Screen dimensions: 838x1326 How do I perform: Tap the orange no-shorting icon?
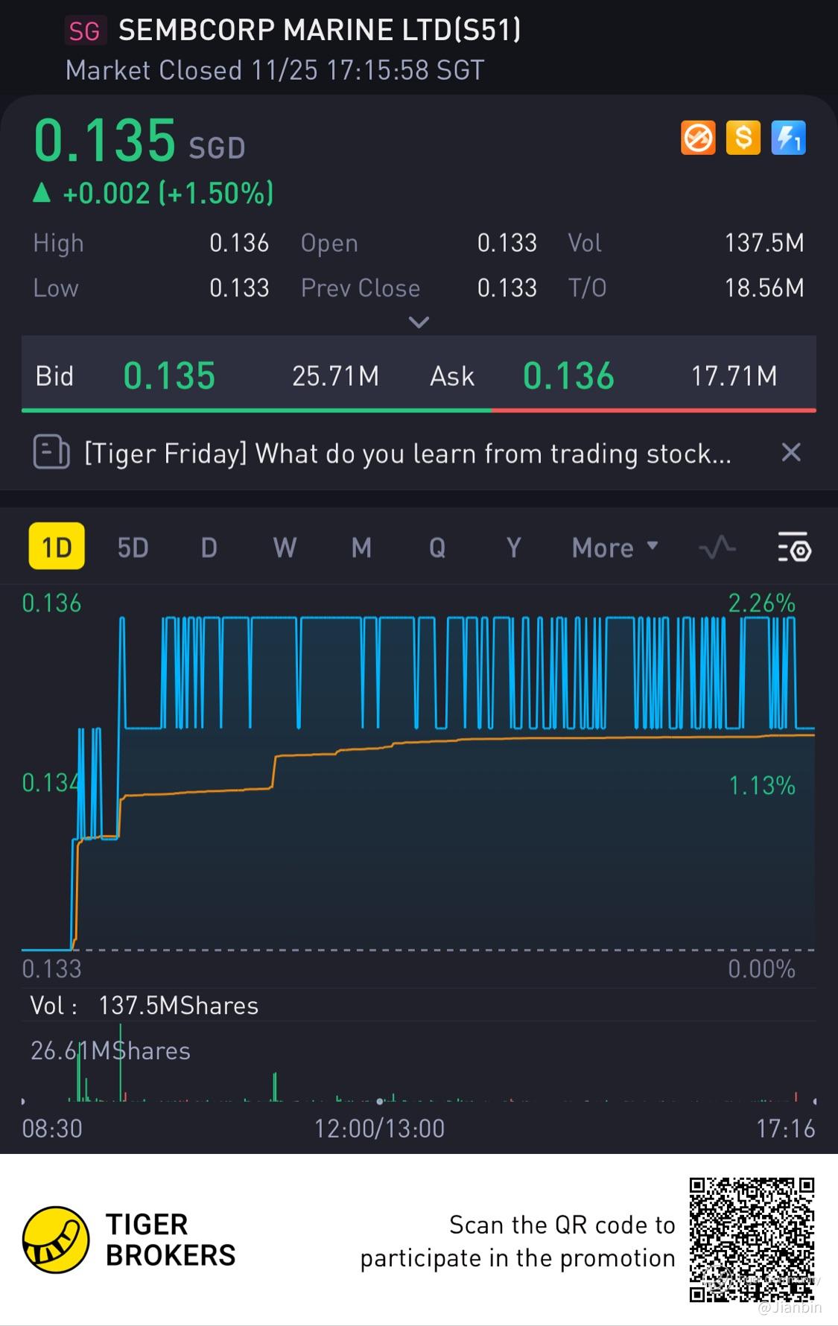click(x=698, y=138)
